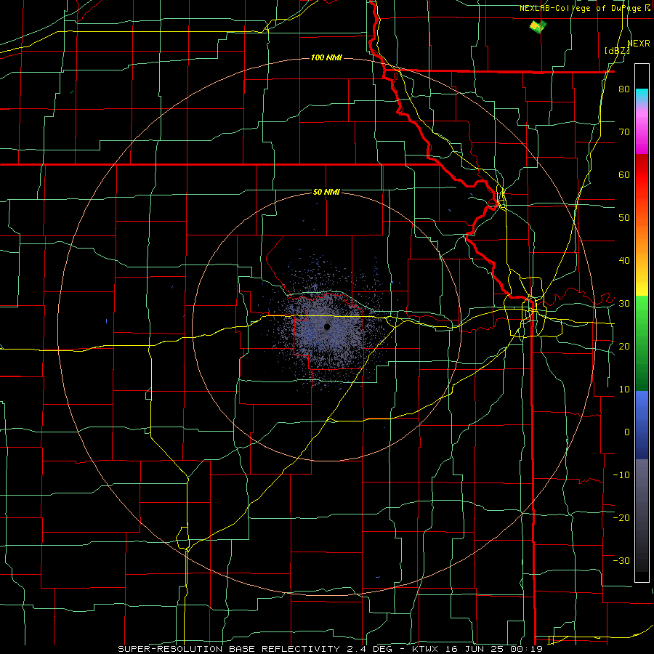Screen dimensions: 654x654
Task: Click the -10 value on the dBZ scale
Action: point(621,475)
